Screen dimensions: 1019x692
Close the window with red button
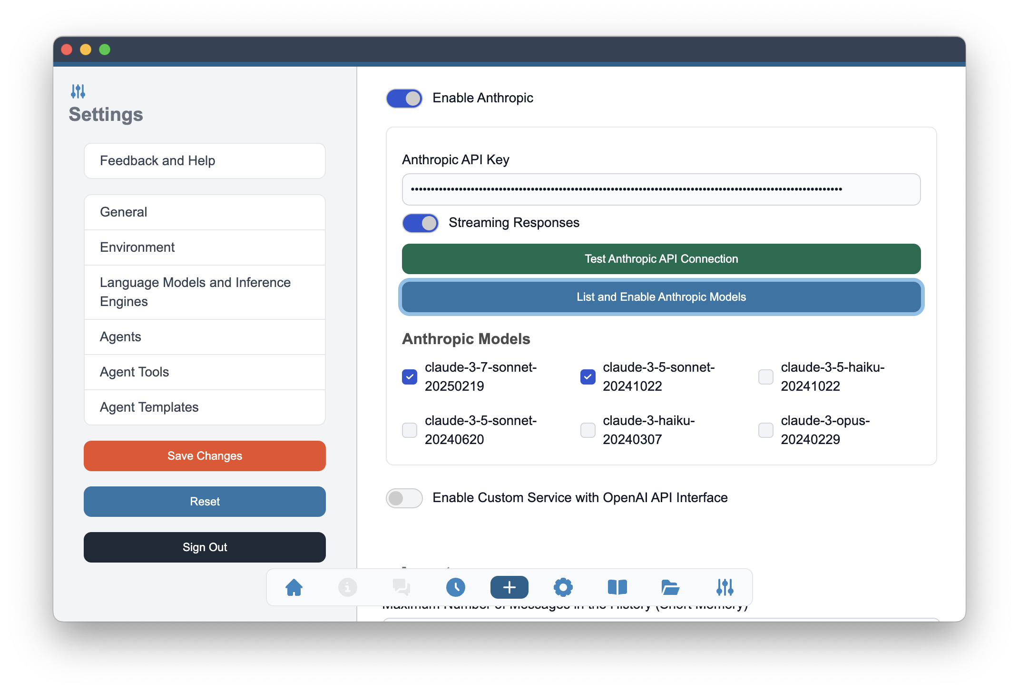[67, 49]
